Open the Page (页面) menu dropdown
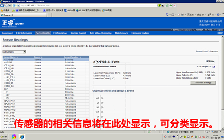This screenshot has height=140, width=224. (192, 15)
